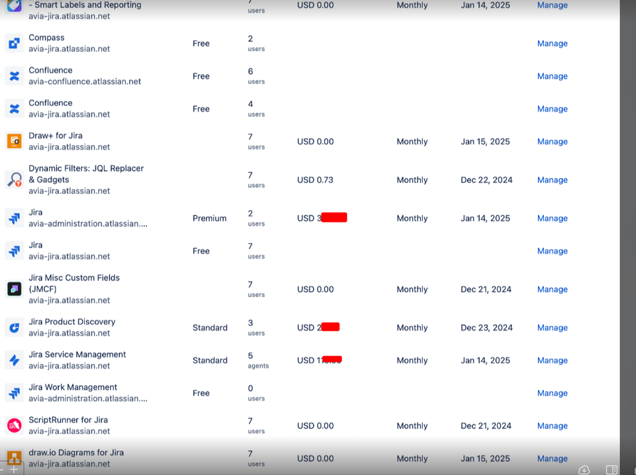Click the Jira Work Management name
The image size is (636, 475).
click(73, 387)
